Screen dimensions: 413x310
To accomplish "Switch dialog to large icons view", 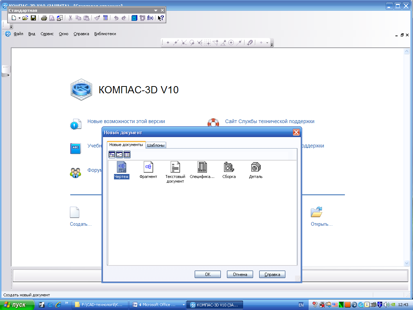I will [112, 155].
